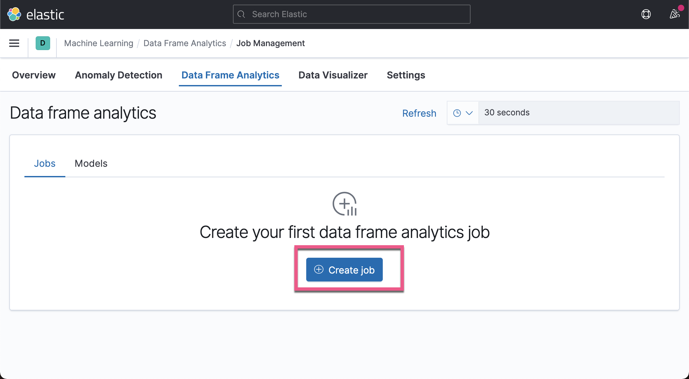Switch to the Anomaly Detection tab
Viewport: 689px width, 379px height.
point(118,75)
